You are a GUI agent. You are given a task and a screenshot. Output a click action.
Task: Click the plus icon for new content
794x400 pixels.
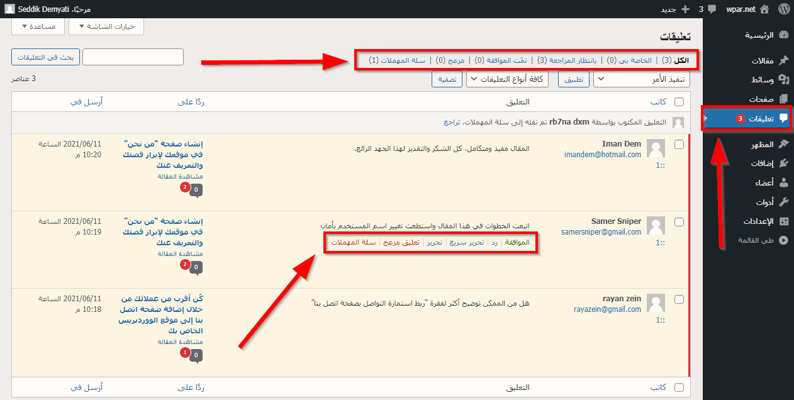coord(685,9)
